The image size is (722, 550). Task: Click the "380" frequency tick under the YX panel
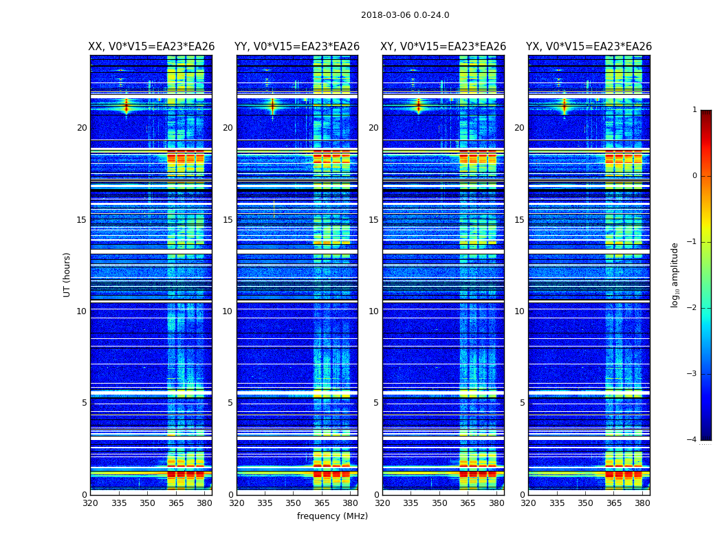(x=642, y=503)
